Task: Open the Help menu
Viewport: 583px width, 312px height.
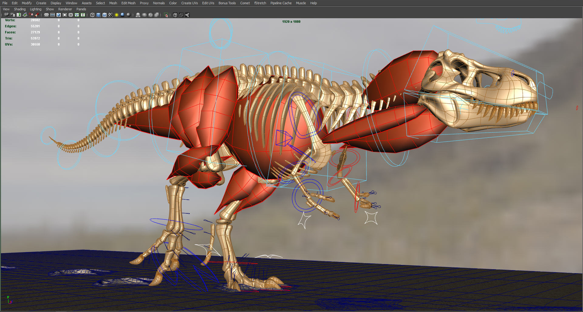Action: coord(314,3)
